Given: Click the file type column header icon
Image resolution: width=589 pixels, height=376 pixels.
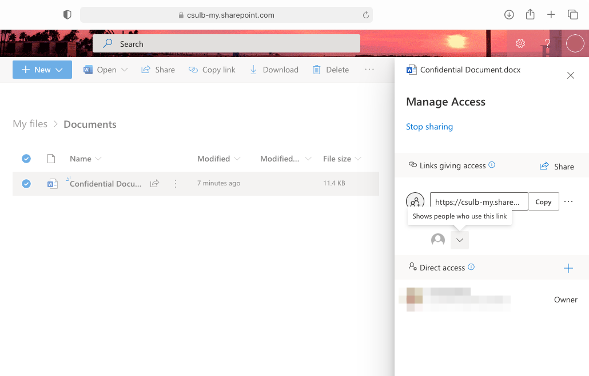Looking at the screenshot, I should [51, 159].
